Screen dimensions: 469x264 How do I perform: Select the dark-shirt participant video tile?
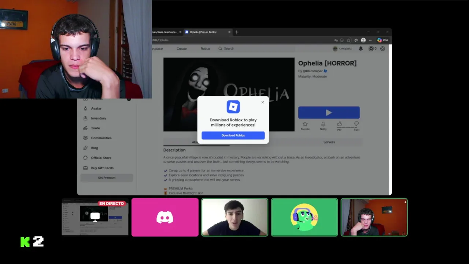(234, 217)
